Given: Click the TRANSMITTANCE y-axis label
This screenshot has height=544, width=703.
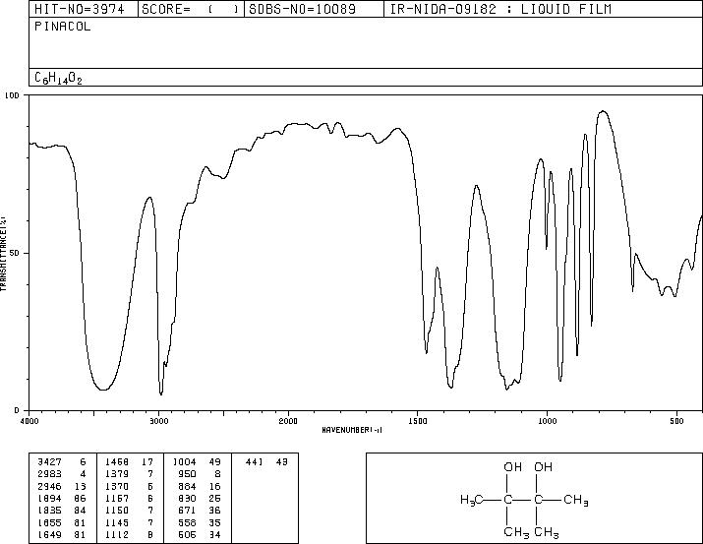Looking at the screenshot, I should click(x=3, y=254).
